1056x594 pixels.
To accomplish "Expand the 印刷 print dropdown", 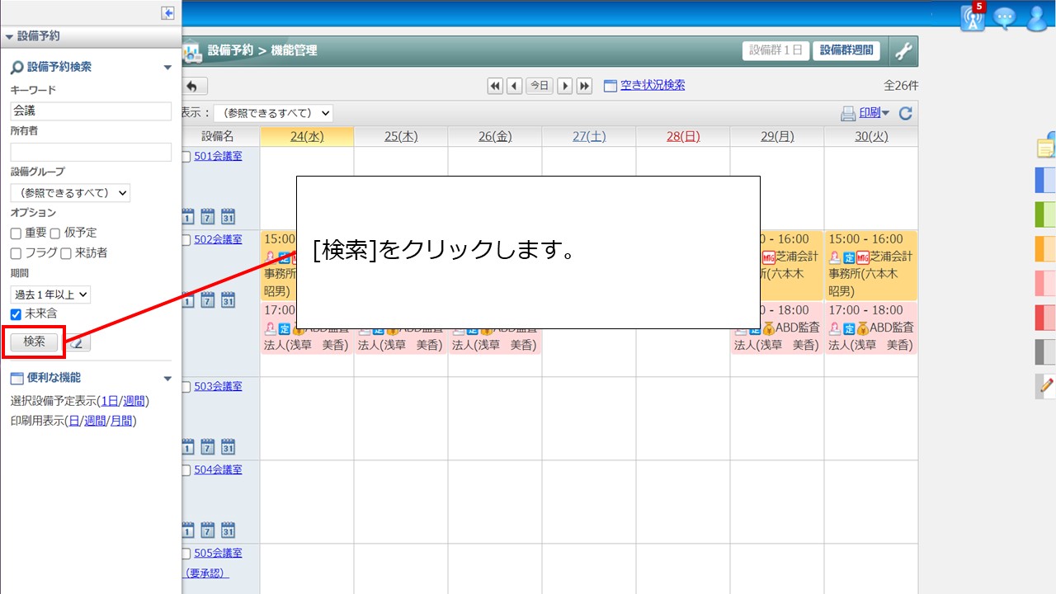I will 873,113.
